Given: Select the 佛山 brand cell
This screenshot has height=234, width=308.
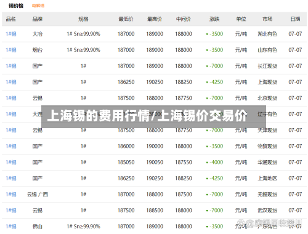Looking at the screenshot, I should (x=38, y=227).
